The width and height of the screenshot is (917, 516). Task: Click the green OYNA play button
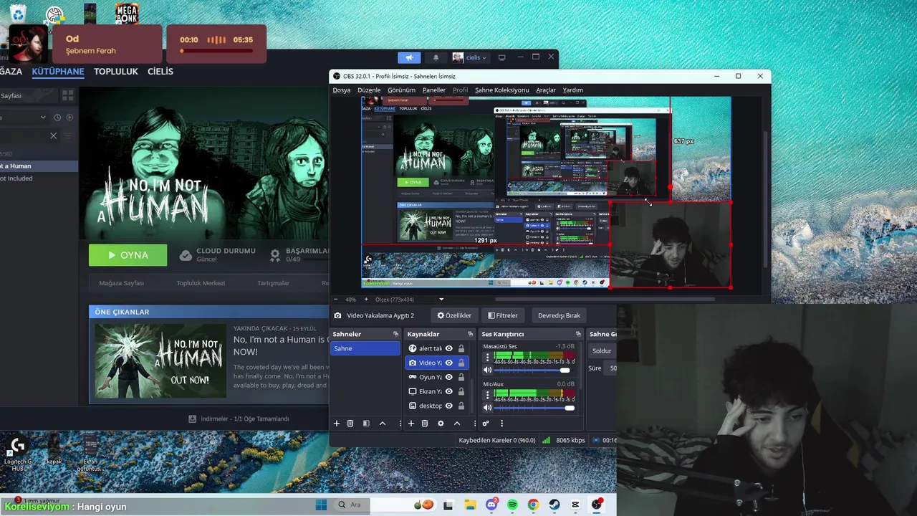(128, 255)
